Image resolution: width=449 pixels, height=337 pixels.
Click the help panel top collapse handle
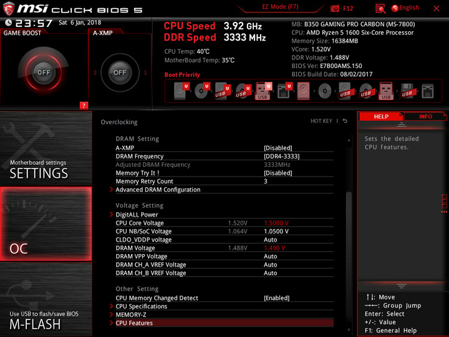tap(402, 125)
